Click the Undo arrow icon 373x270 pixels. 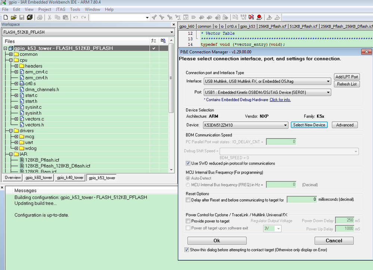(x=76, y=18)
